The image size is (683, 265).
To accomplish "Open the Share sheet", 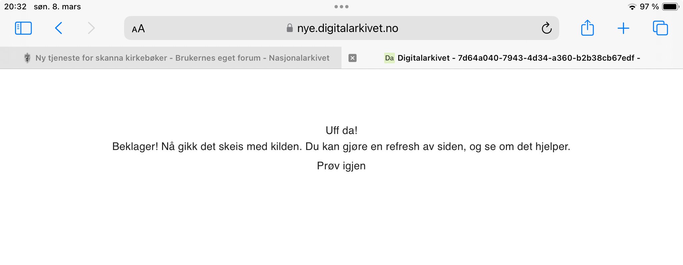I will click(587, 28).
